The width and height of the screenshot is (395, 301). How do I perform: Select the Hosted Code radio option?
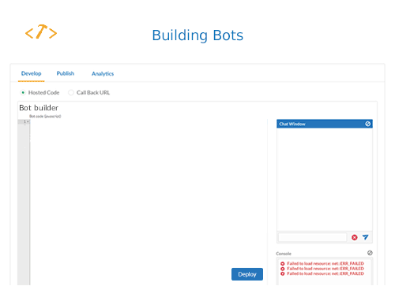click(23, 92)
